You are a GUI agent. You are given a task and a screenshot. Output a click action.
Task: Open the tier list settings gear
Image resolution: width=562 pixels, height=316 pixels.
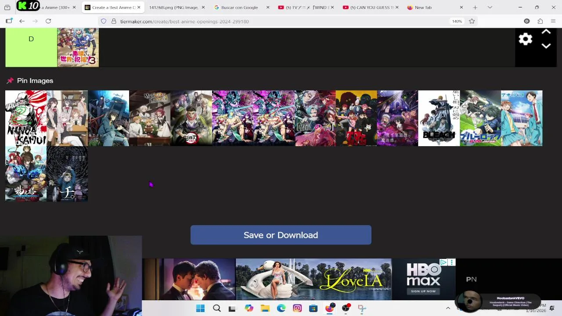point(525,39)
